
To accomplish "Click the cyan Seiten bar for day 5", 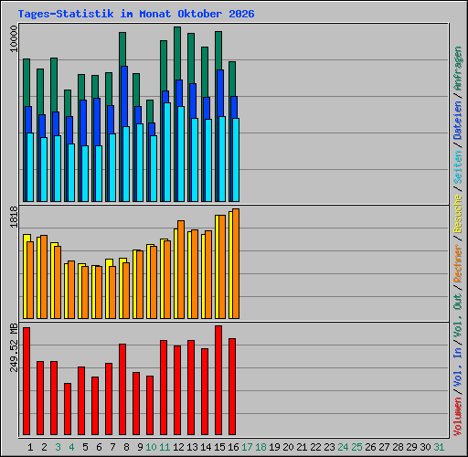I will point(85,174).
